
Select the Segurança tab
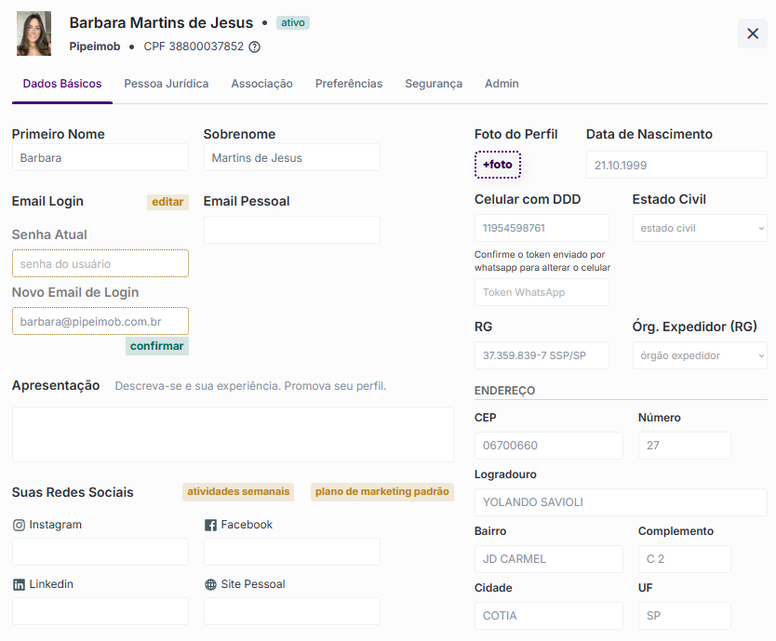point(434,84)
